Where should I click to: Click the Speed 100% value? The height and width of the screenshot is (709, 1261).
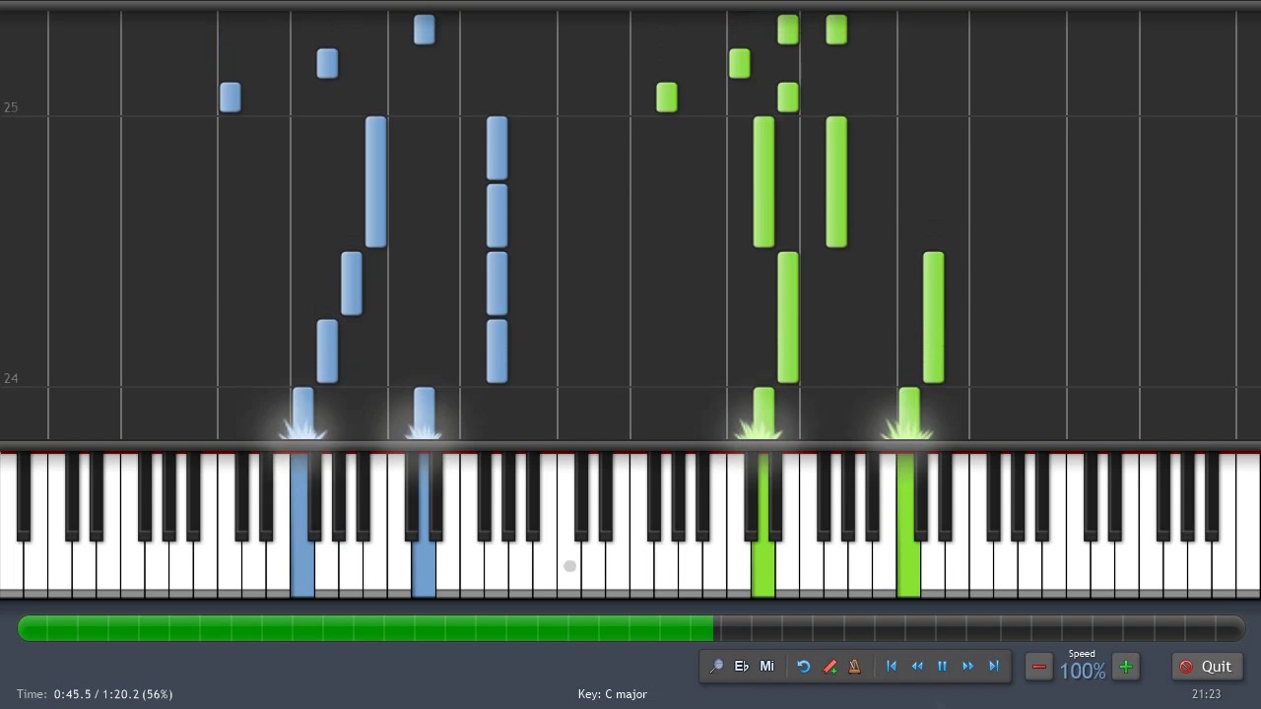(x=1082, y=671)
